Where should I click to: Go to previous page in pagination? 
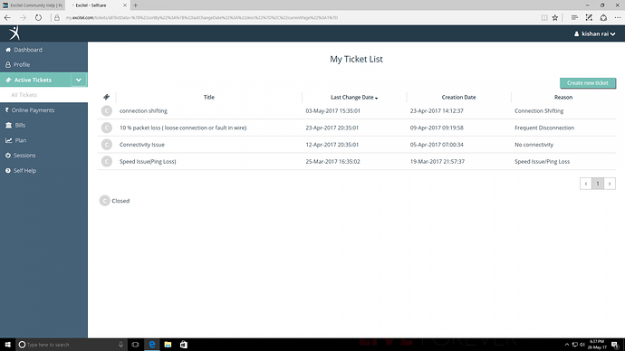coord(585,184)
